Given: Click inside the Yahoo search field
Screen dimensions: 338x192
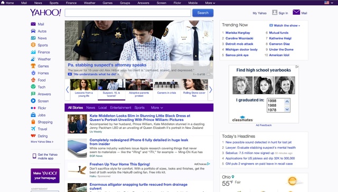Looking at the screenshot, I should pos(128,13).
